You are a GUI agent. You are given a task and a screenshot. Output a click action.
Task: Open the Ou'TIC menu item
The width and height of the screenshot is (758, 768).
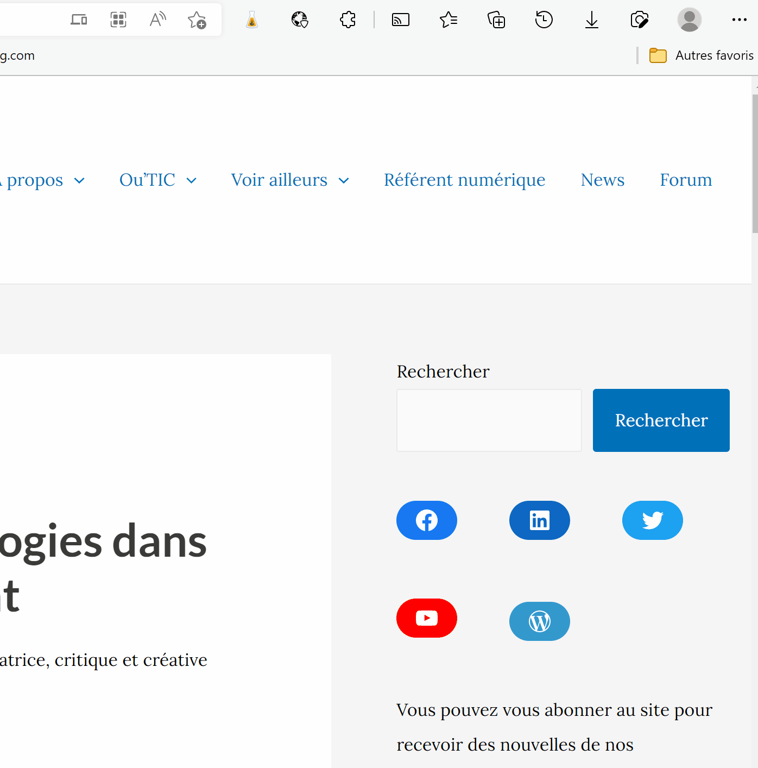[147, 180]
